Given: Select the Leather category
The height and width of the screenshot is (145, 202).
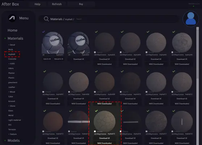Looking at the screenshot, I should coord(12,87).
